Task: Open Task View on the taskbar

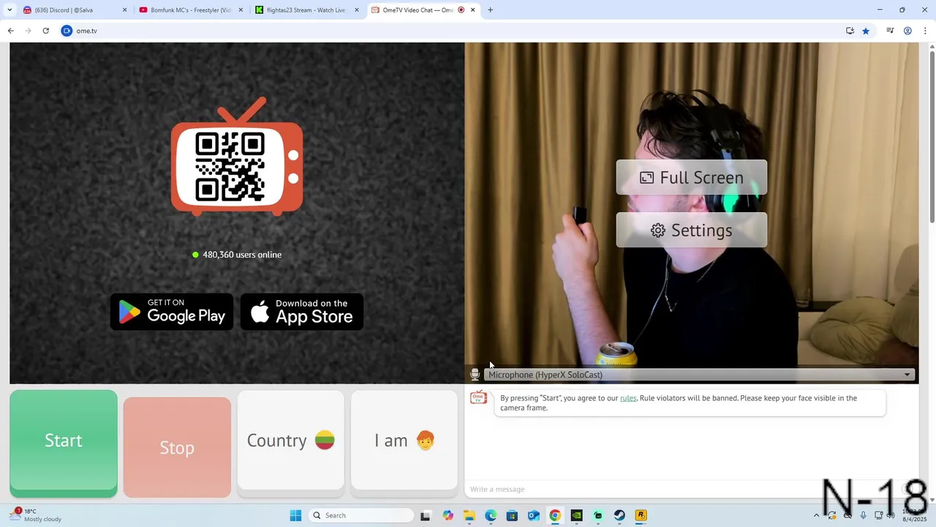Action: click(x=426, y=515)
